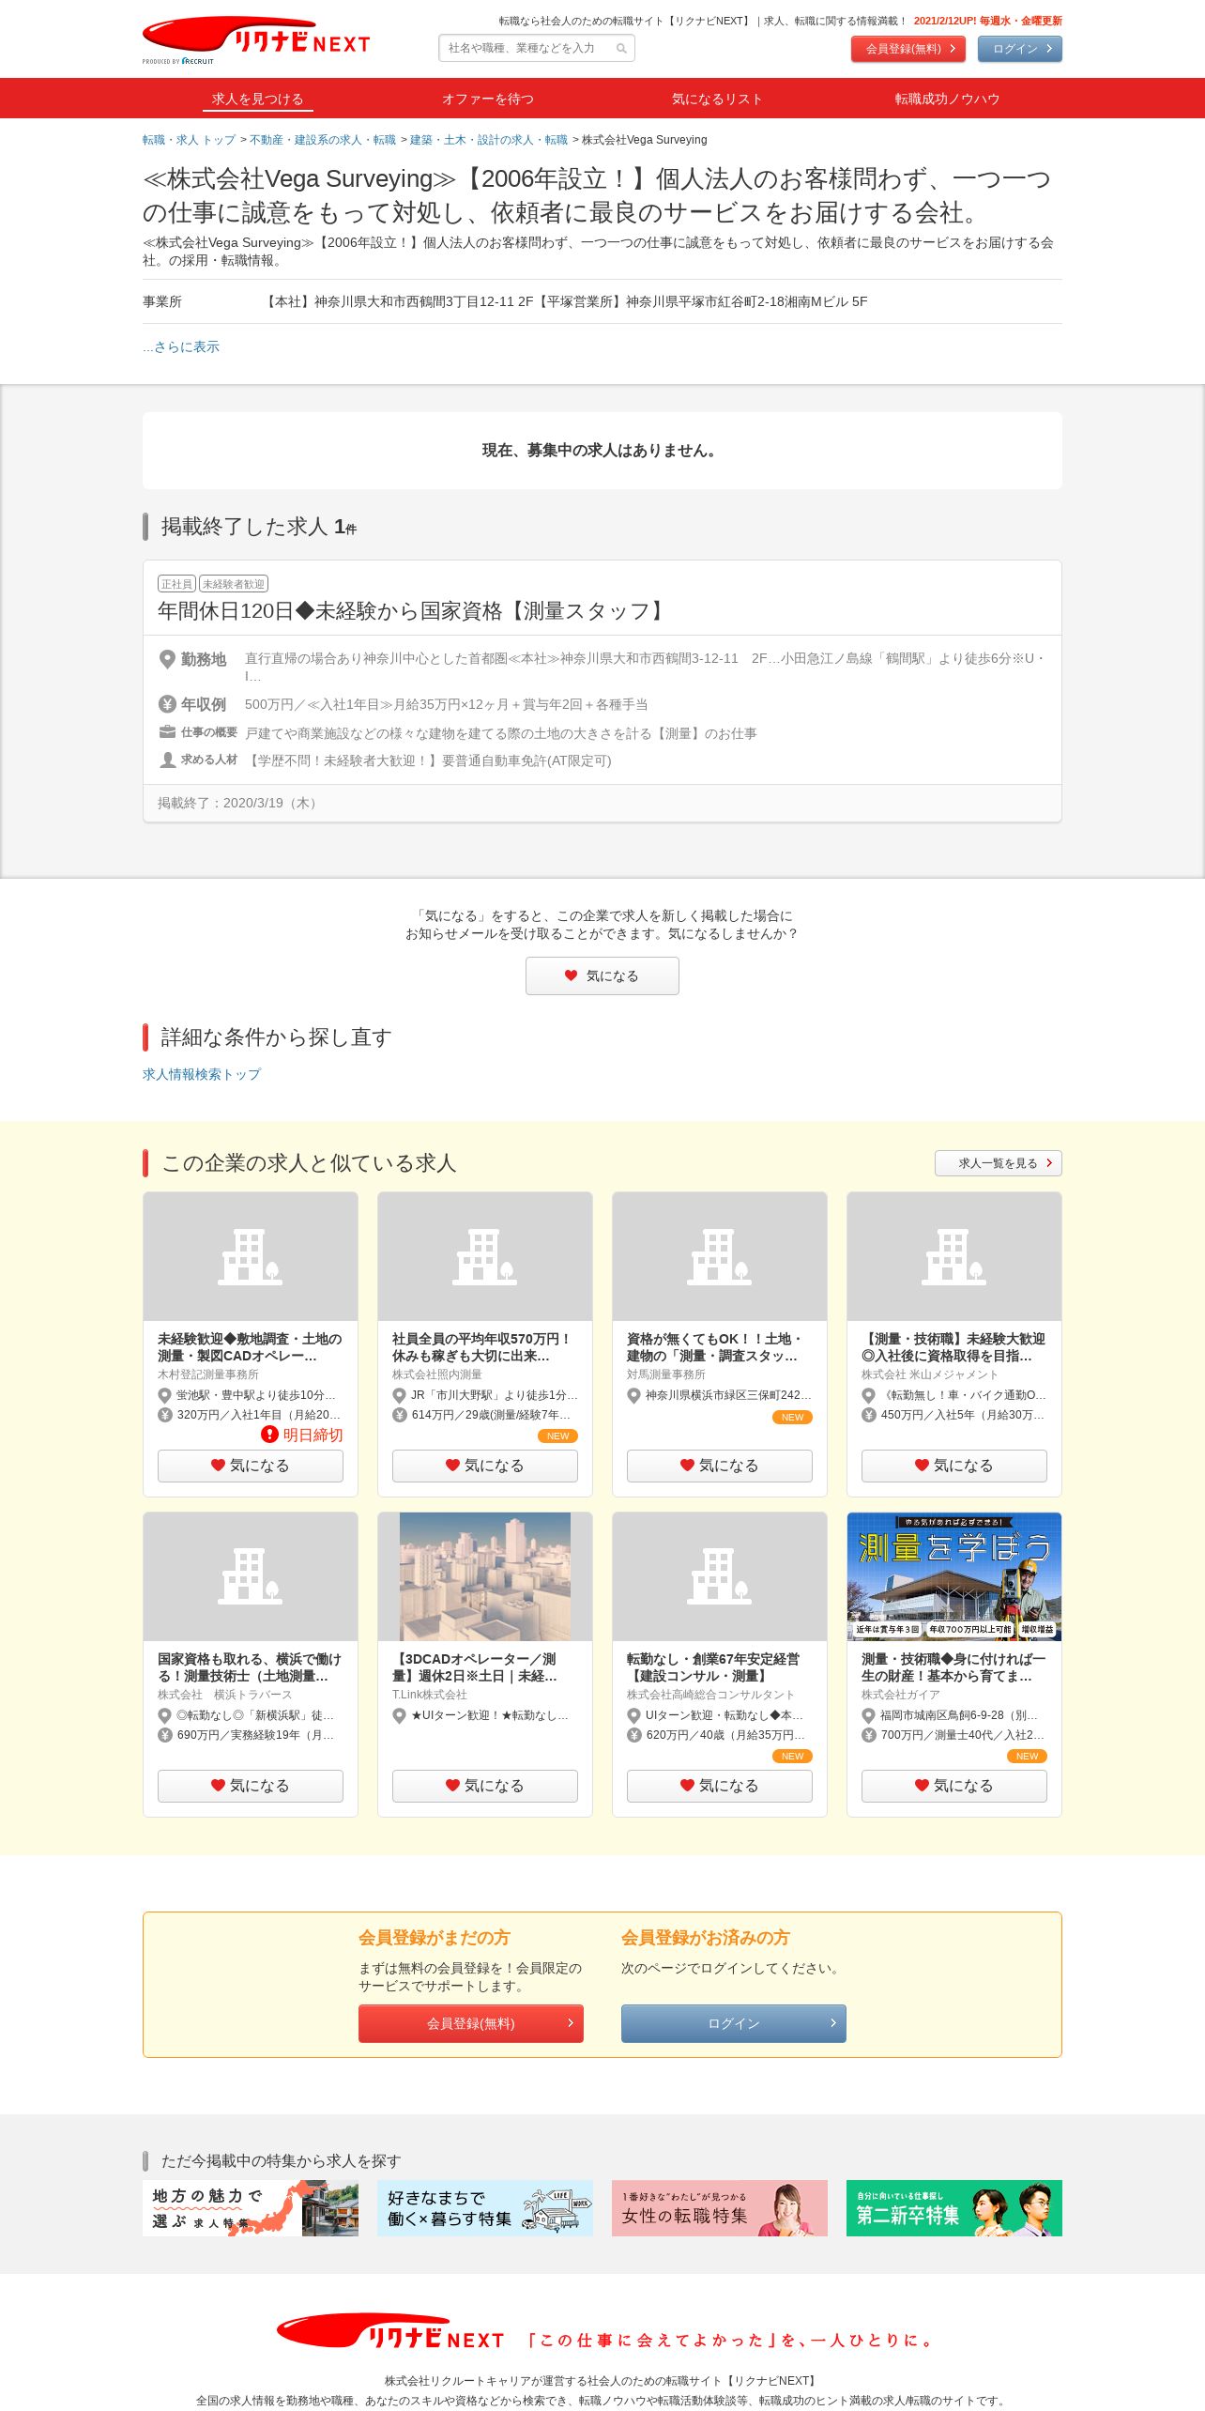The height and width of the screenshot is (2411, 1205).
Task: Click the 未経験者歓迎 tag on the ended job
Action: coord(234,584)
